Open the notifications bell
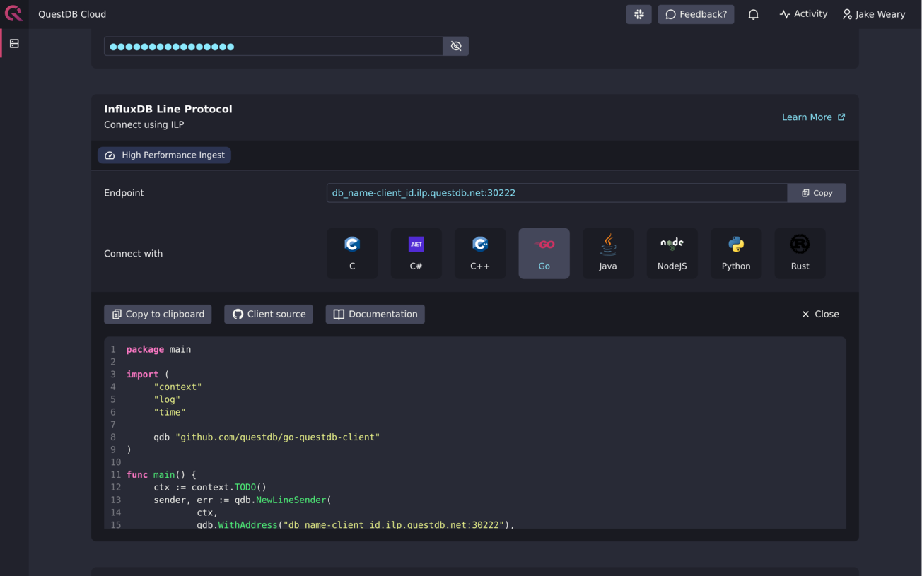Image resolution: width=922 pixels, height=576 pixels. pyautogui.click(x=754, y=14)
